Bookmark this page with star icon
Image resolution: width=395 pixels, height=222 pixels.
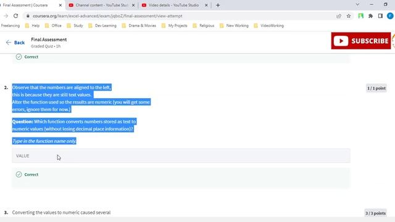349,16
